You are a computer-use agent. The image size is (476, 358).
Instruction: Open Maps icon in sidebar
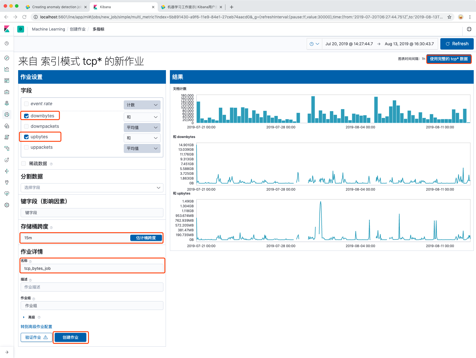coord(7,103)
